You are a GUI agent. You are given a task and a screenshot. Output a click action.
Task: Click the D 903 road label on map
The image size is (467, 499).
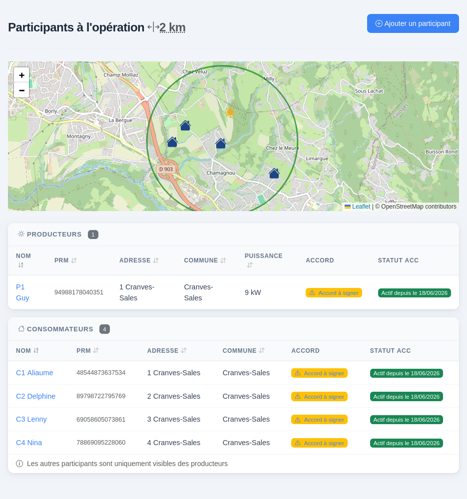(166, 169)
